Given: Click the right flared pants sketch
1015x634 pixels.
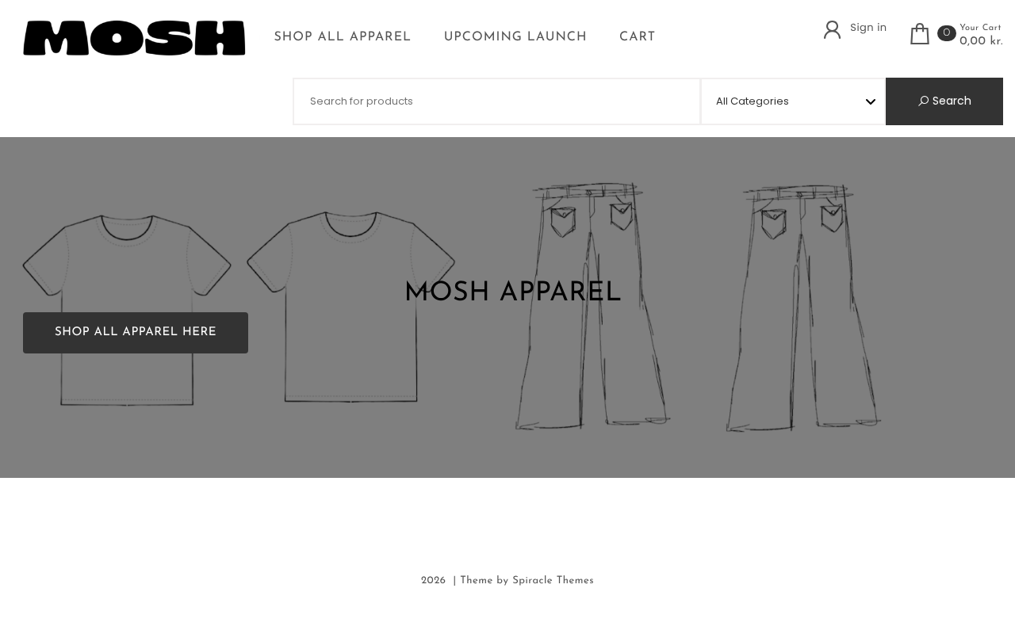Looking at the screenshot, I should tap(803, 308).
